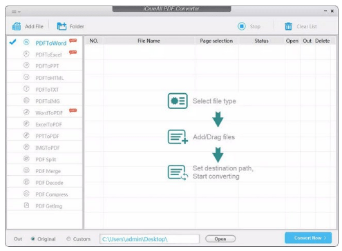The height and width of the screenshot is (251, 342).
Task: Click the Open column header
Action: tap(292, 41)
